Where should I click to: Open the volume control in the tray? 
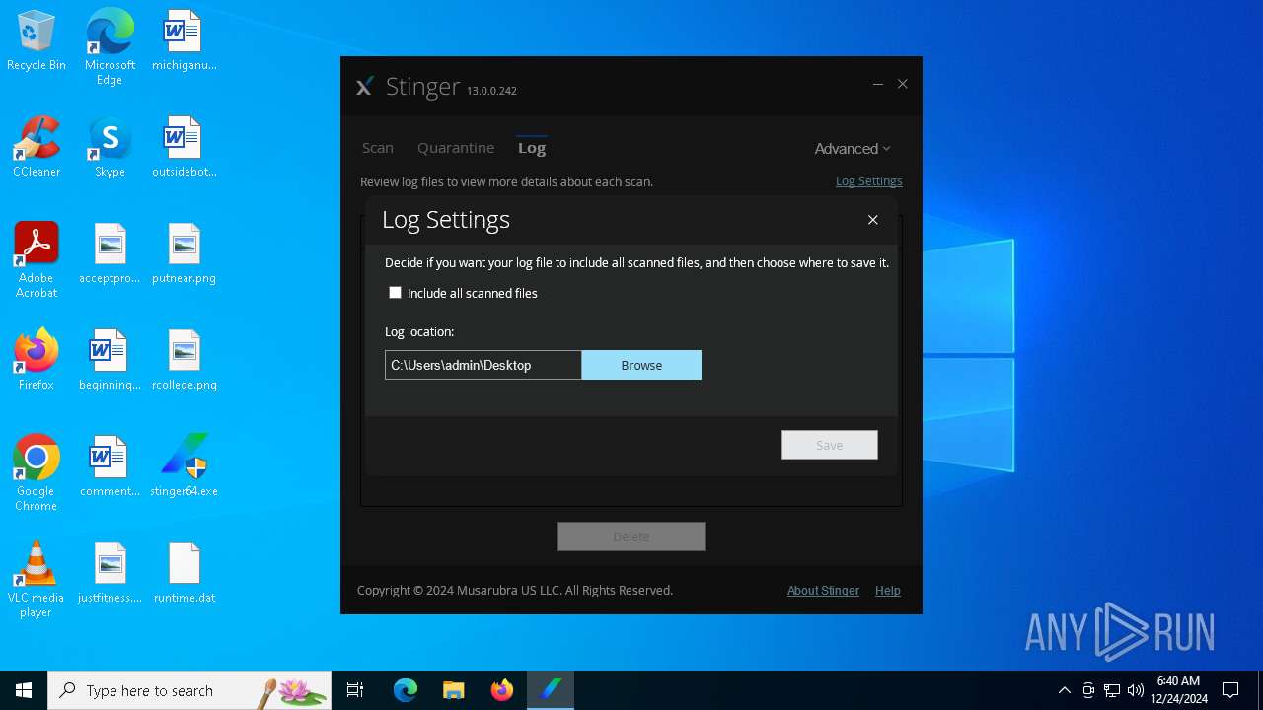click(x=1136, y=690)
